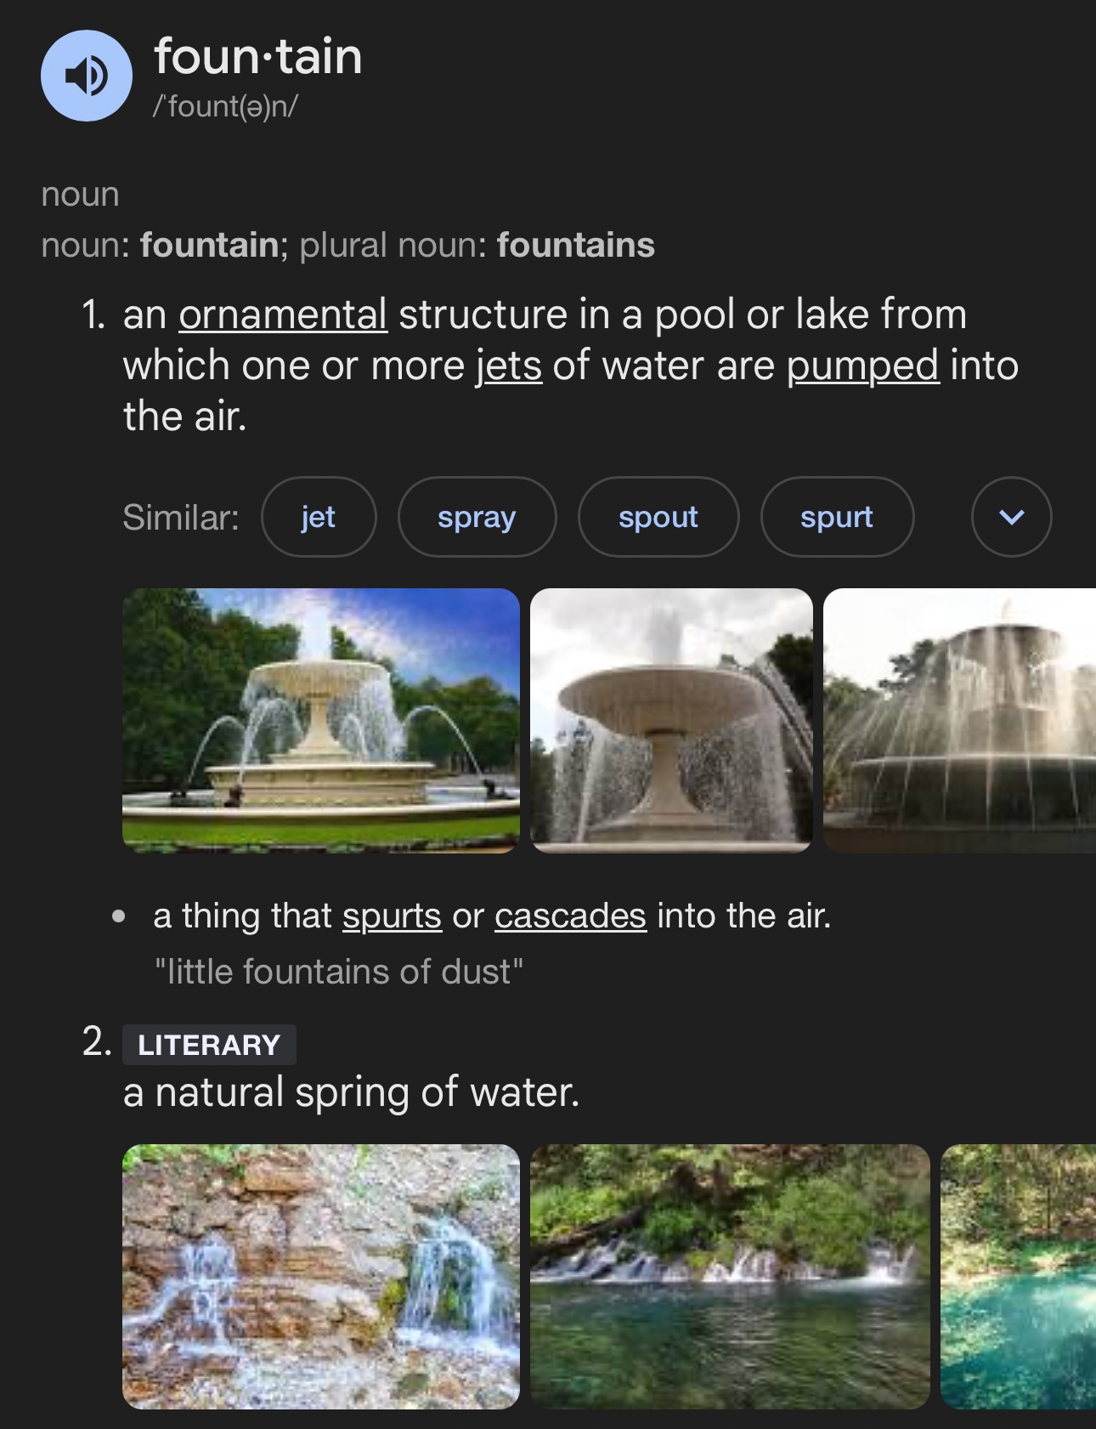The width and height of the screenshot is (1096, 1429).
Task: Click the "spurts" word link
Action: pyautogui.click(x=392, y=916)
